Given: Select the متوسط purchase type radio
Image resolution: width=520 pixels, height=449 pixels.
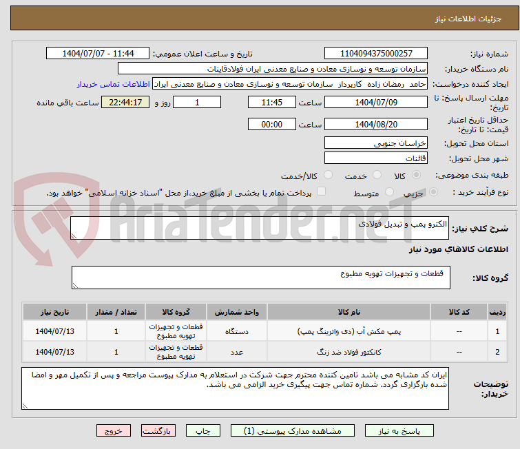Looking at the screenshot, I should (x=389, y=191).
